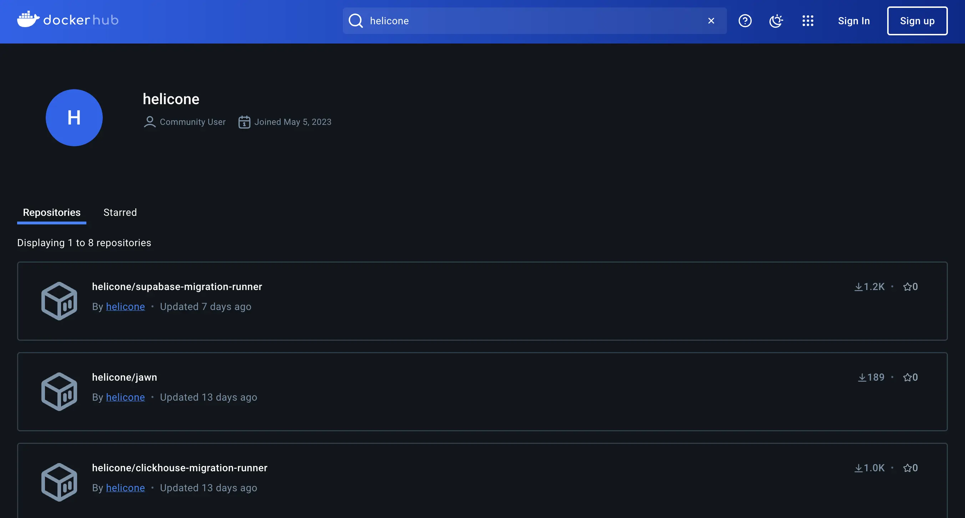The width and height of the screenshot is (965, 518).
Task: Open the apps grid menu icon
Action: click(808, 21)
